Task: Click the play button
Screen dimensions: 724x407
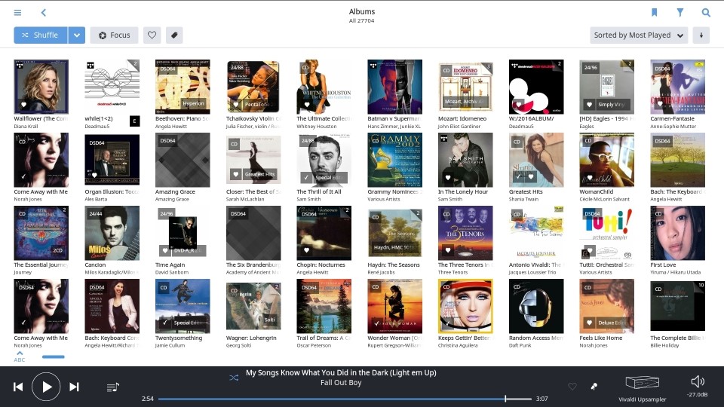Action: pos(46,387)
